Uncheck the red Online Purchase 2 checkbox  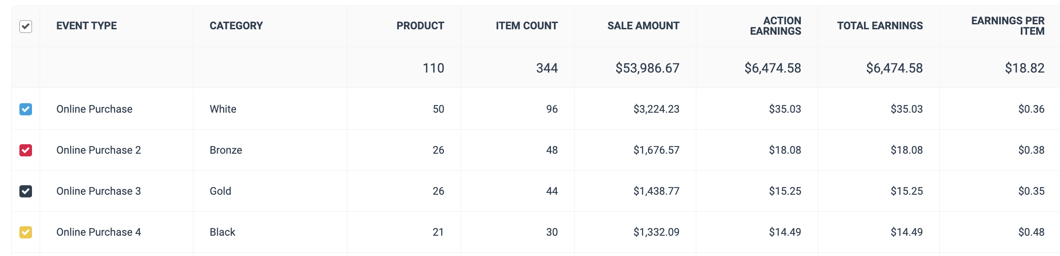(26, 150)
